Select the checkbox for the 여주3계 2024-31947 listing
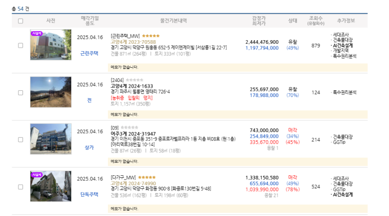Image resolution: width=389 pixels, height=216 pixels. 20,140
